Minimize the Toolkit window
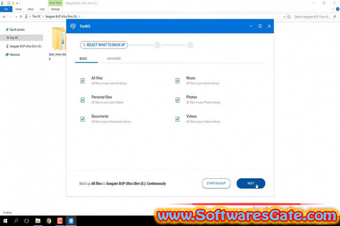340x226 pixels. (251, 26)
